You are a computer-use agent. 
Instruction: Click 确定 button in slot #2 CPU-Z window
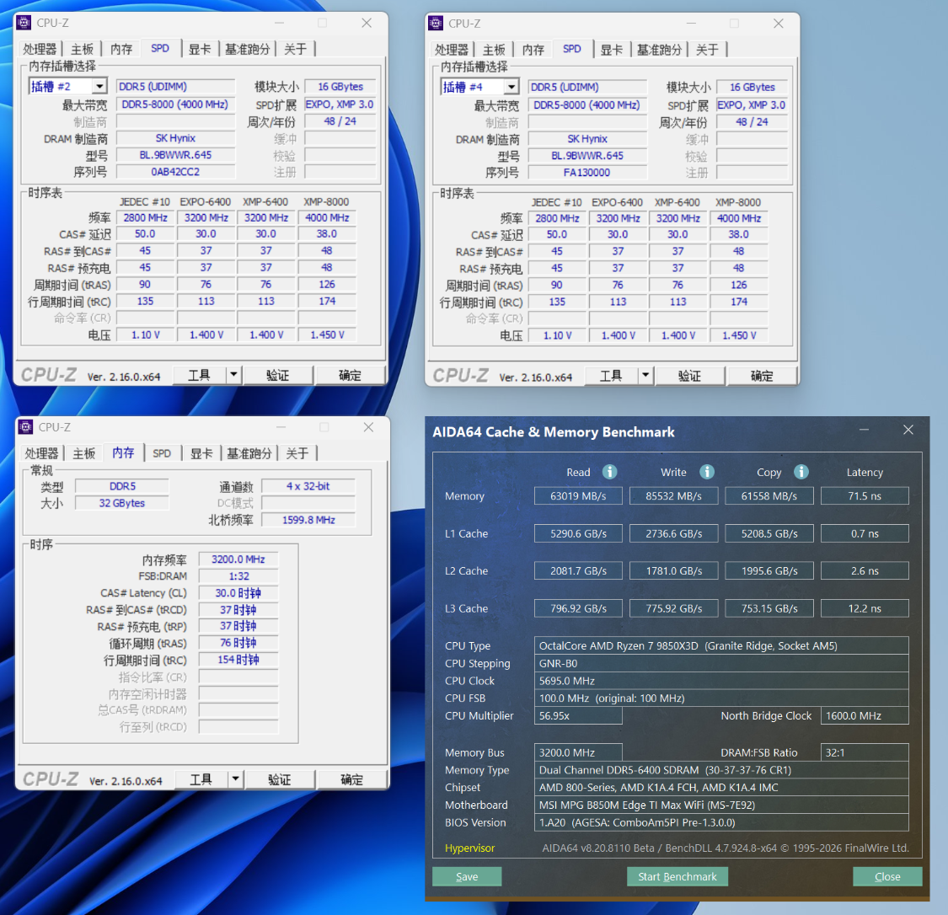350,375
